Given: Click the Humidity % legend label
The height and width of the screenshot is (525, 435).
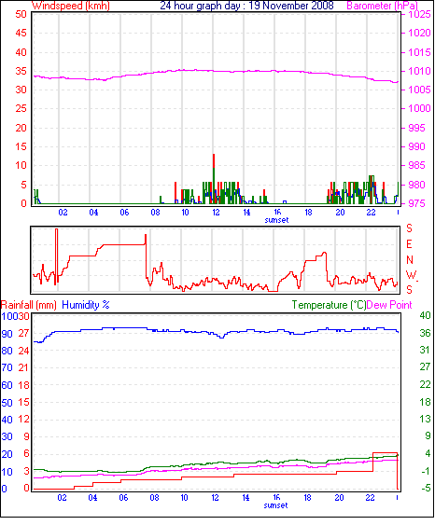Looking at the screenshot, I should 86,305.
